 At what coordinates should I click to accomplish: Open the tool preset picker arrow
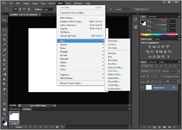click(x=10, y=9)
